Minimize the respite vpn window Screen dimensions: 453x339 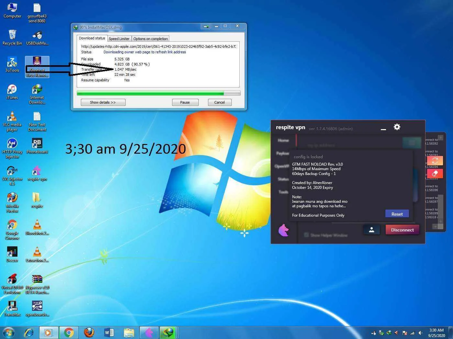[x=383, y=129]
